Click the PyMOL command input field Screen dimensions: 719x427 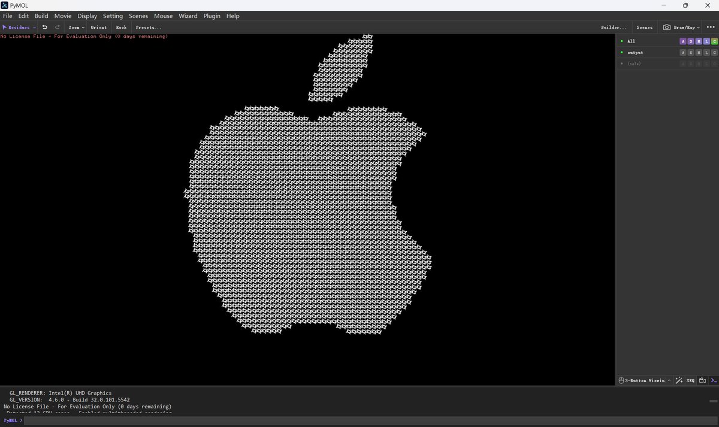coord(370,420)
